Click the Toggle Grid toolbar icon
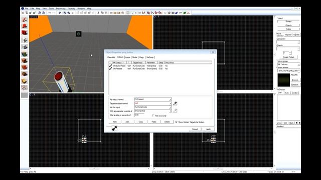This screenshot has height=180, width=321. (x=23, y=13)
